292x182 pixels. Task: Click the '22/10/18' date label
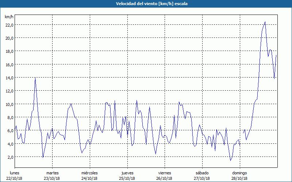pyautogui.click(x=14, y=178)
